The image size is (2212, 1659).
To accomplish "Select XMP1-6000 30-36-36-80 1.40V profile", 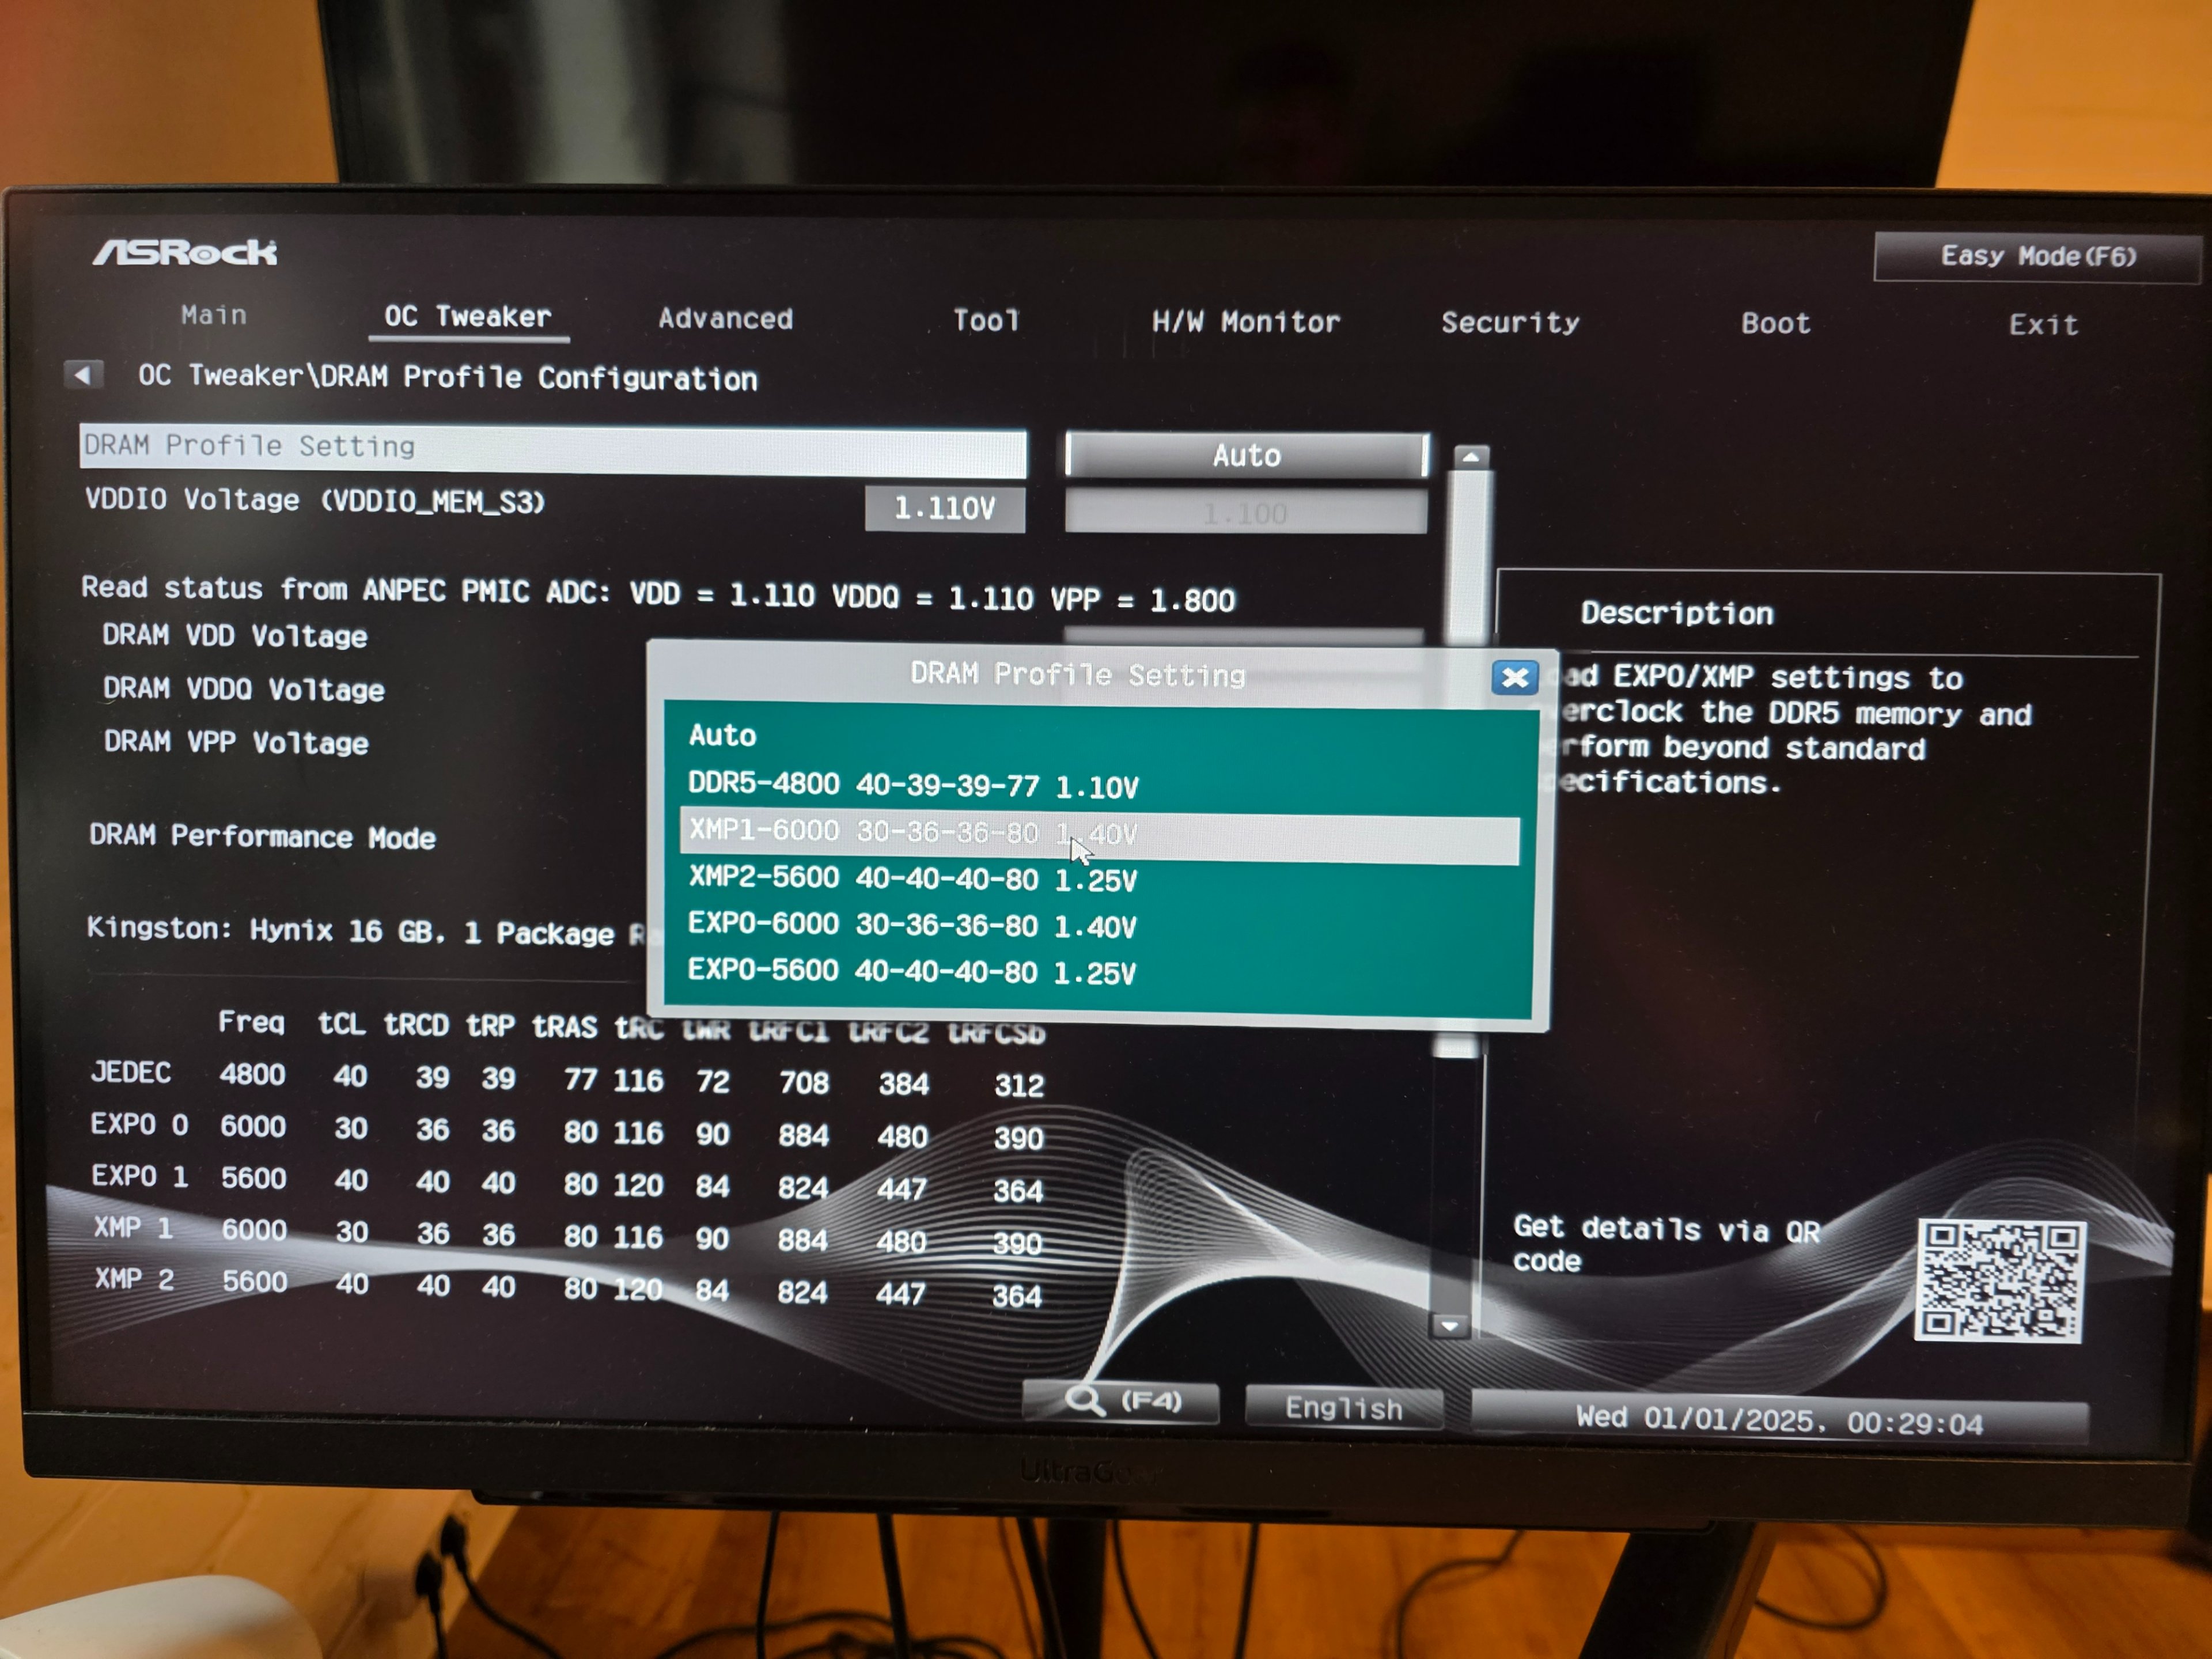I will click(x=912, y=833).
